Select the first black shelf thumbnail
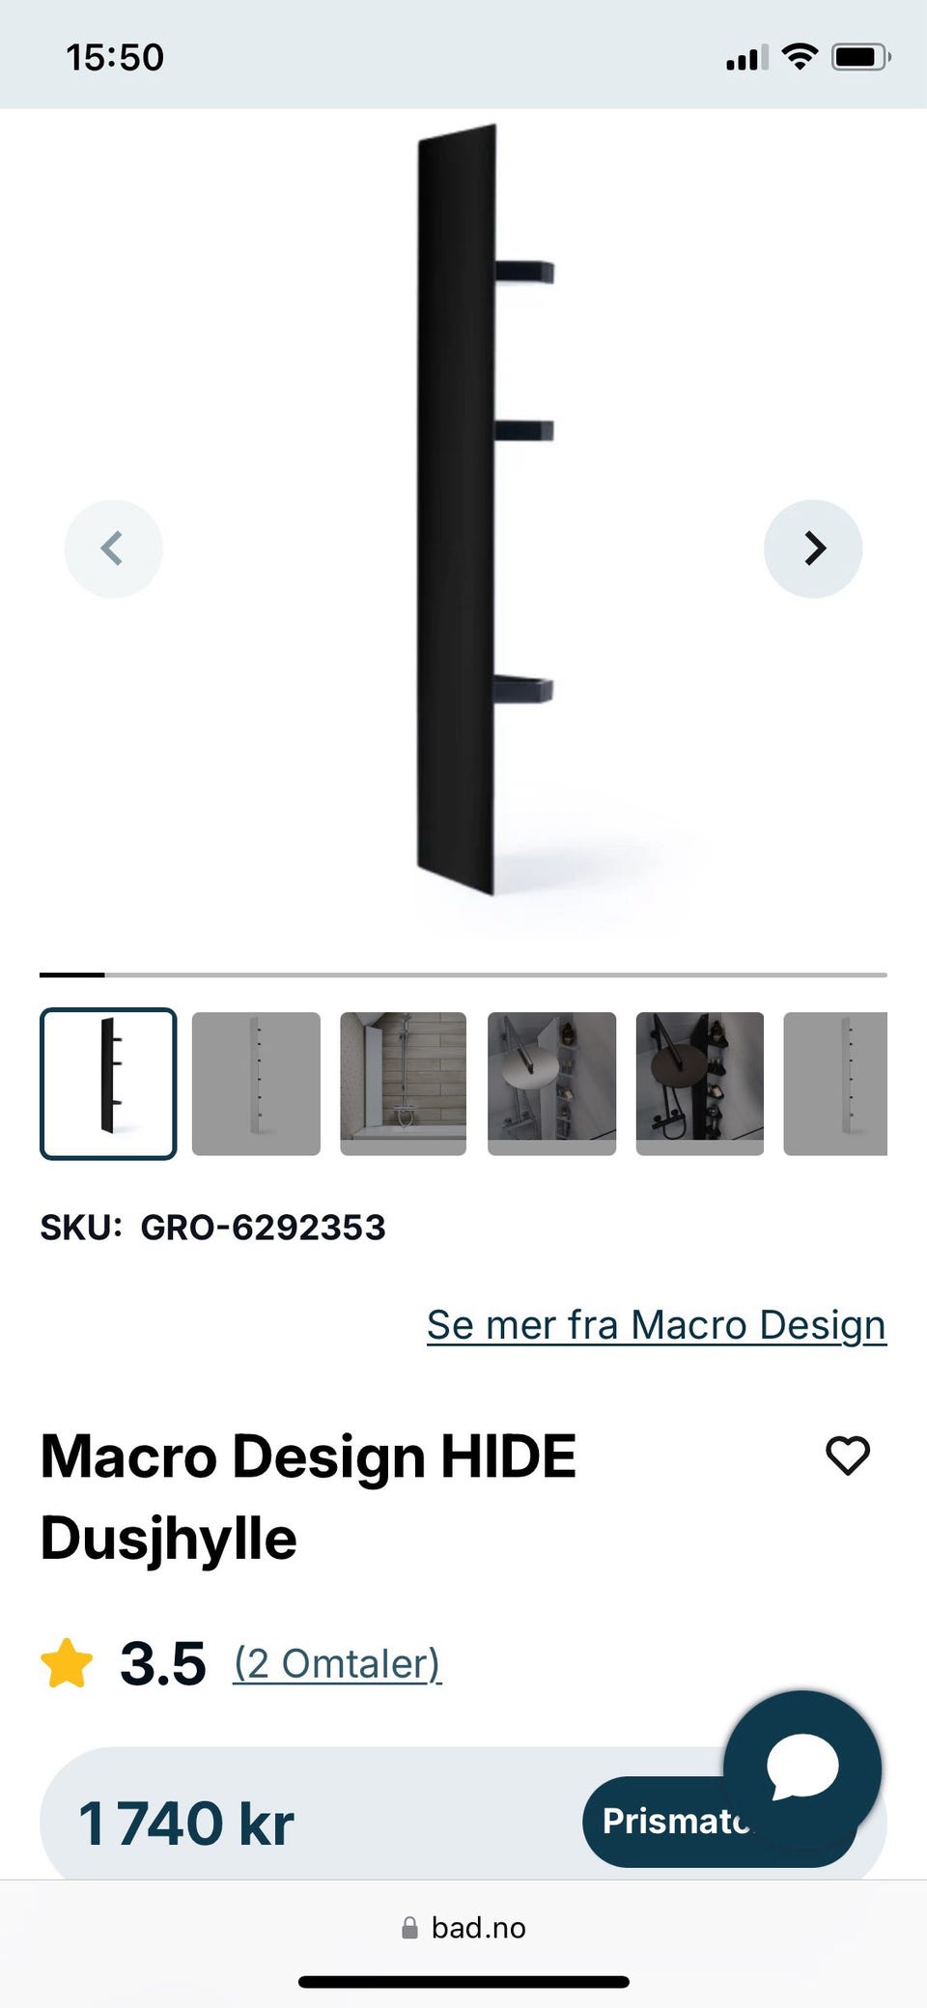 (x=108, y=1084)
